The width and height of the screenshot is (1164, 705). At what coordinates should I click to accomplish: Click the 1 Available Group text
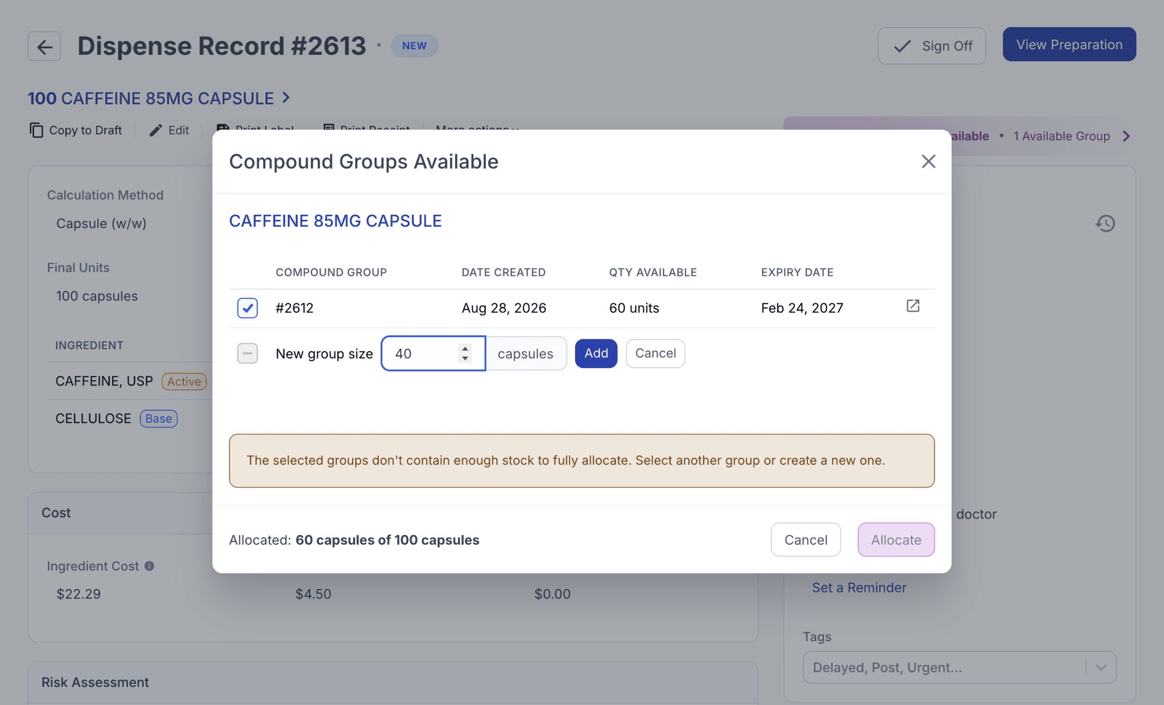[x=1061, y=137]
